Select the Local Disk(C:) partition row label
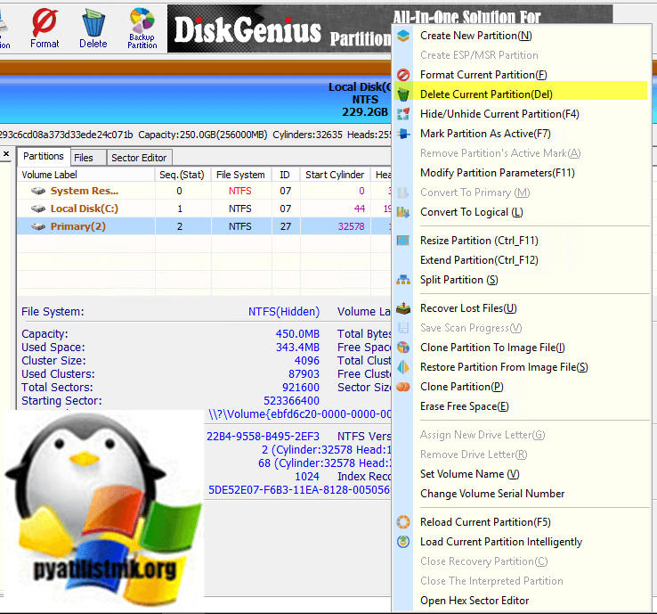 (x=85, y=209)
